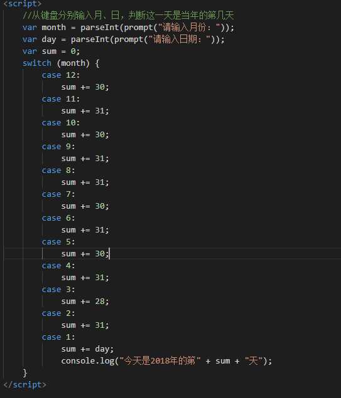Click the 'case 6:' label
Viewport: 341px width, 398px height.
tap(58, 218)
